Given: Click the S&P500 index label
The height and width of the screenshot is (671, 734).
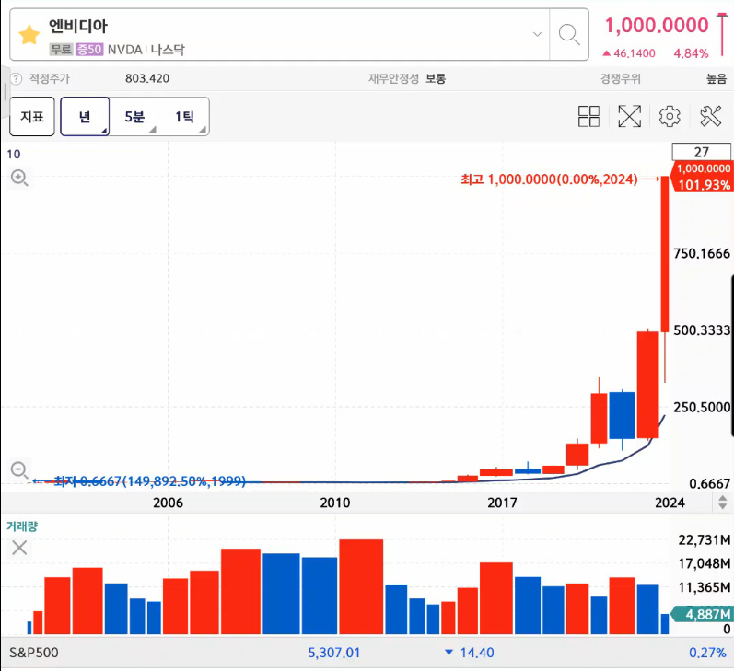Looking at the screenshot, I should (34, 653).
